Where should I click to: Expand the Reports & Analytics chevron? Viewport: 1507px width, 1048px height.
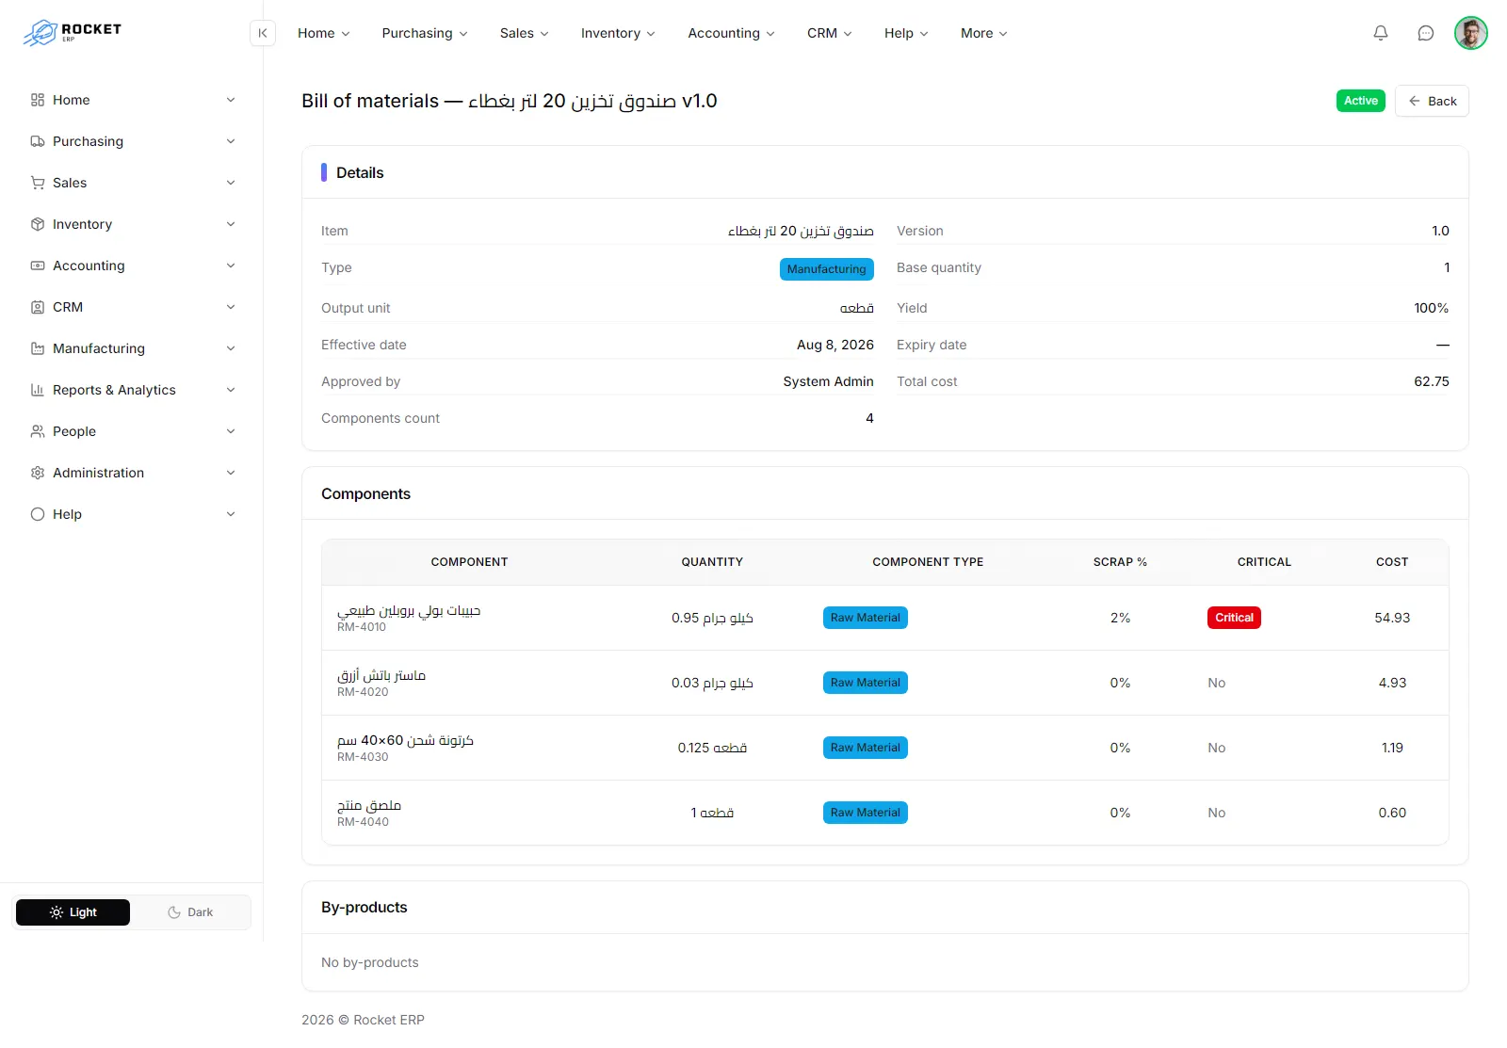(x=231, y=390)
